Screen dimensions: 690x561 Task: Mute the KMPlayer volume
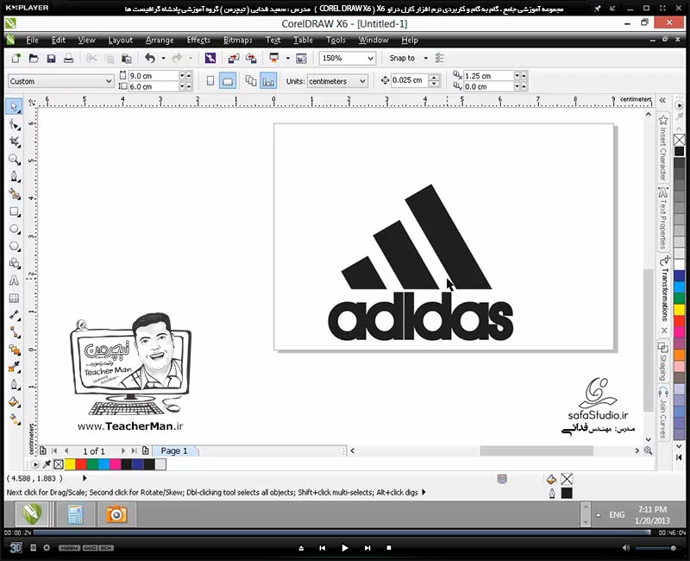(626, 548)
